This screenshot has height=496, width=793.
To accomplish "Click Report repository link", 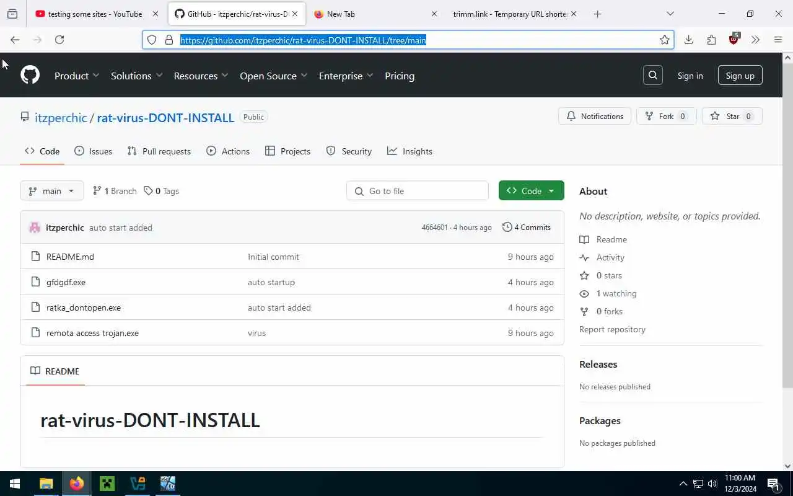I will (x=612, y=329).
